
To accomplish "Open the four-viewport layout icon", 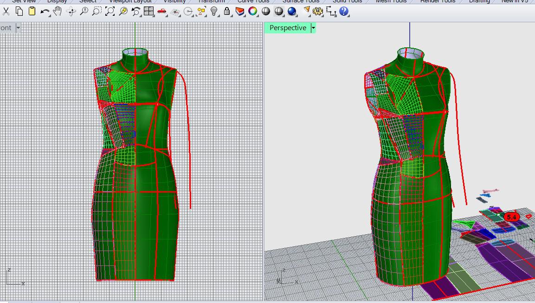I will (x=148, y=11).
